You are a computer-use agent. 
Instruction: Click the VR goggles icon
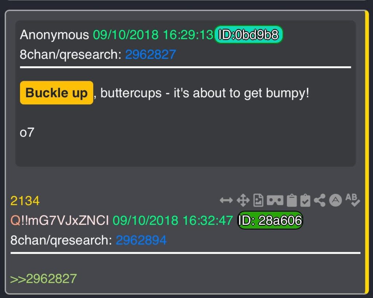(275, 200)
